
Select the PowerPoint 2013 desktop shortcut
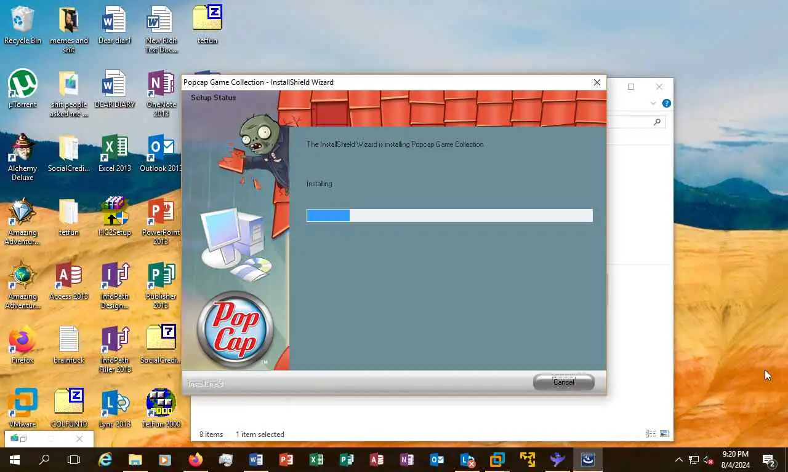coord(161,221)
